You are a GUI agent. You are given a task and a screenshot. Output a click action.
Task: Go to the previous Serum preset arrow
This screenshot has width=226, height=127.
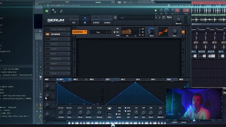[x=156, y=18]
